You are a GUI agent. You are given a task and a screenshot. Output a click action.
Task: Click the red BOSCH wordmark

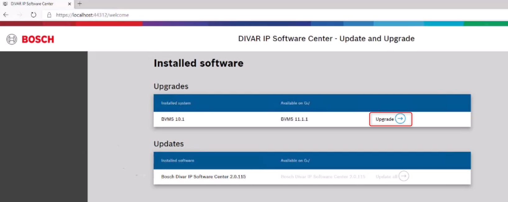(x=38, y=39)
